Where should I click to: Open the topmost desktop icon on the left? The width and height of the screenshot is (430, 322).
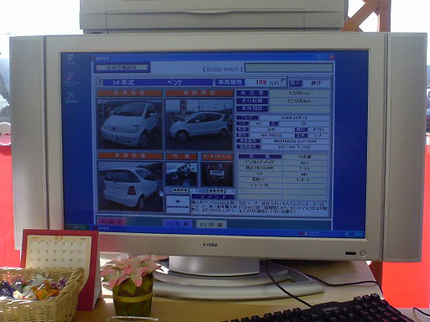[71, 60]
